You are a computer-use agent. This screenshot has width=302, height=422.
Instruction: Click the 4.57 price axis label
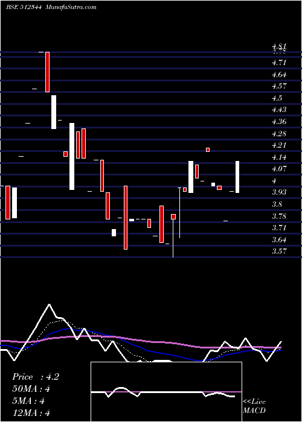coord(279,86)
